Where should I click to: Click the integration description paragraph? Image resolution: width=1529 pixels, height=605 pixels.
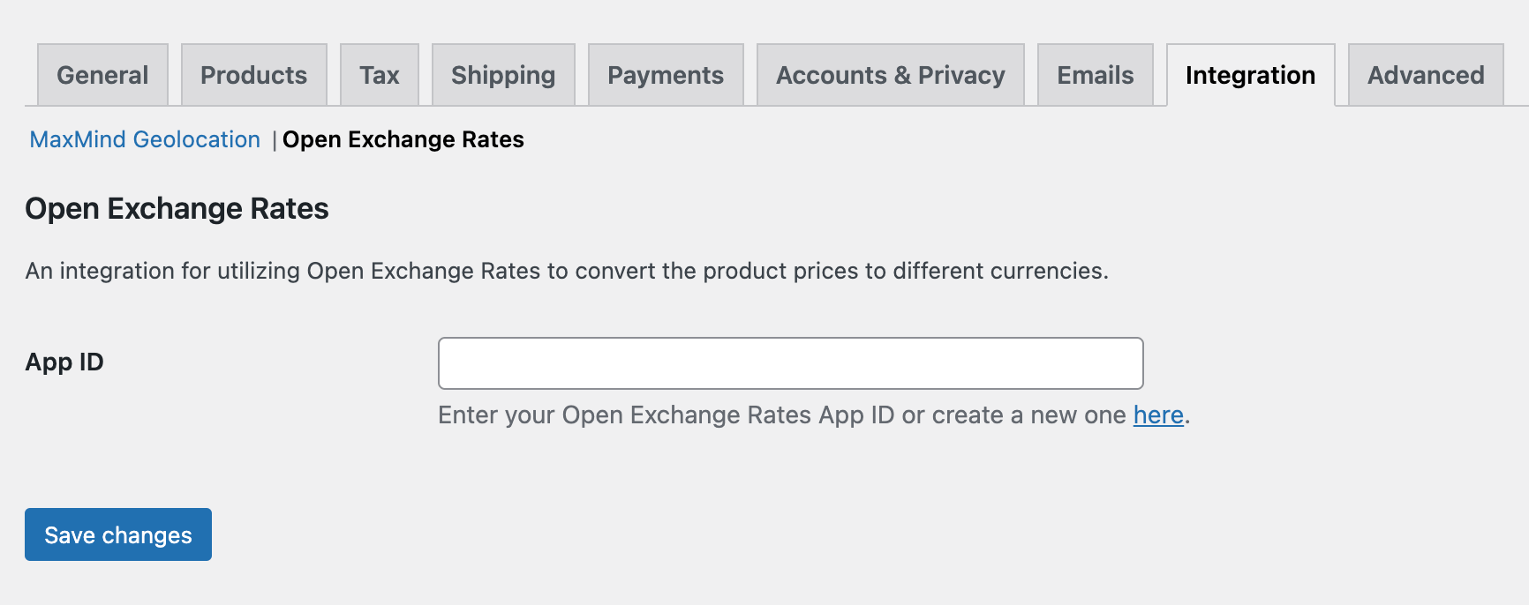568,271
